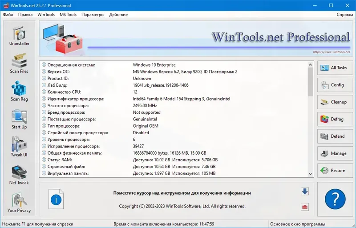Open the MS Tools menu

pos(68,15)
